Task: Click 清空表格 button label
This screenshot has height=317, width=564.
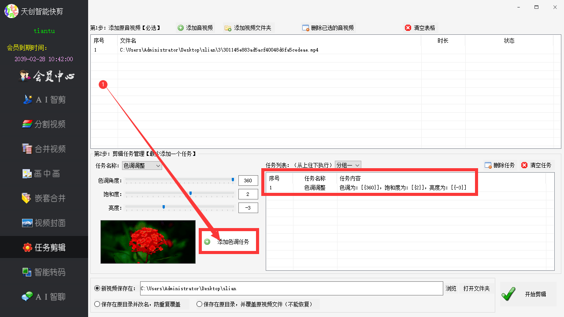Action: 424,28
